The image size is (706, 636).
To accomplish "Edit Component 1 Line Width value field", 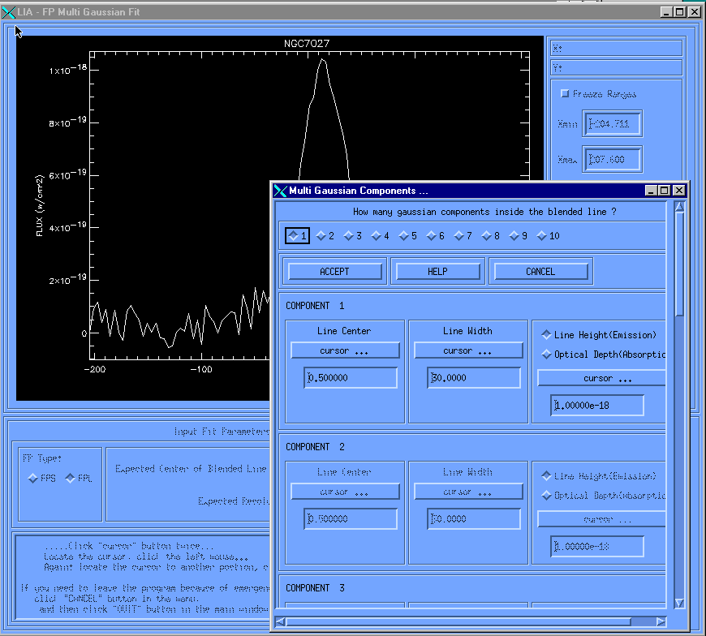I will (475, 378).
